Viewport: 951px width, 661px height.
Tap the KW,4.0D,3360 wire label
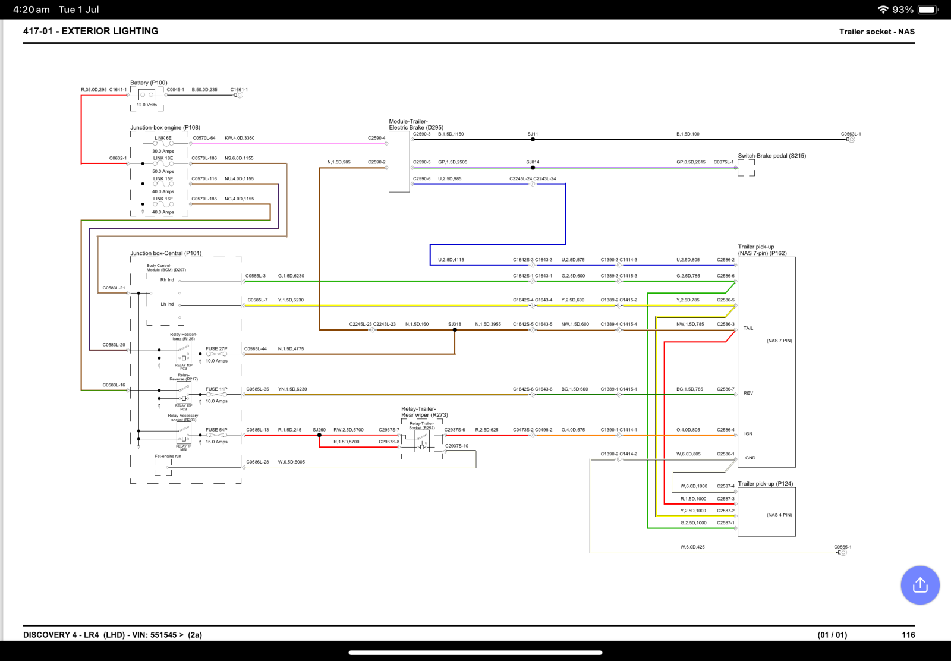[x=240, y=138]
